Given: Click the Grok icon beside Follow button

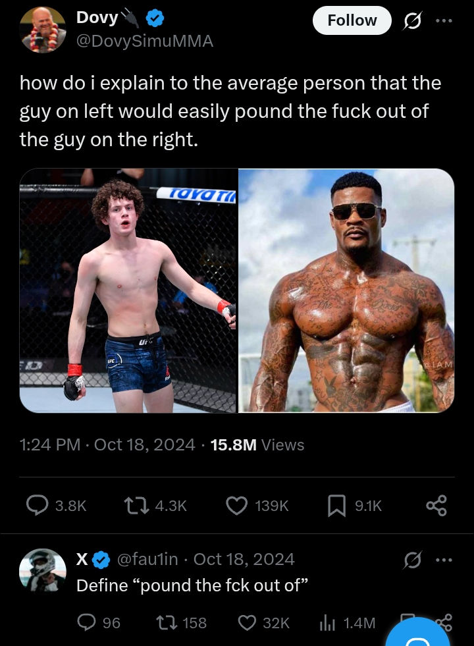Looking at the screenshot, I should [x=412, y=20].
